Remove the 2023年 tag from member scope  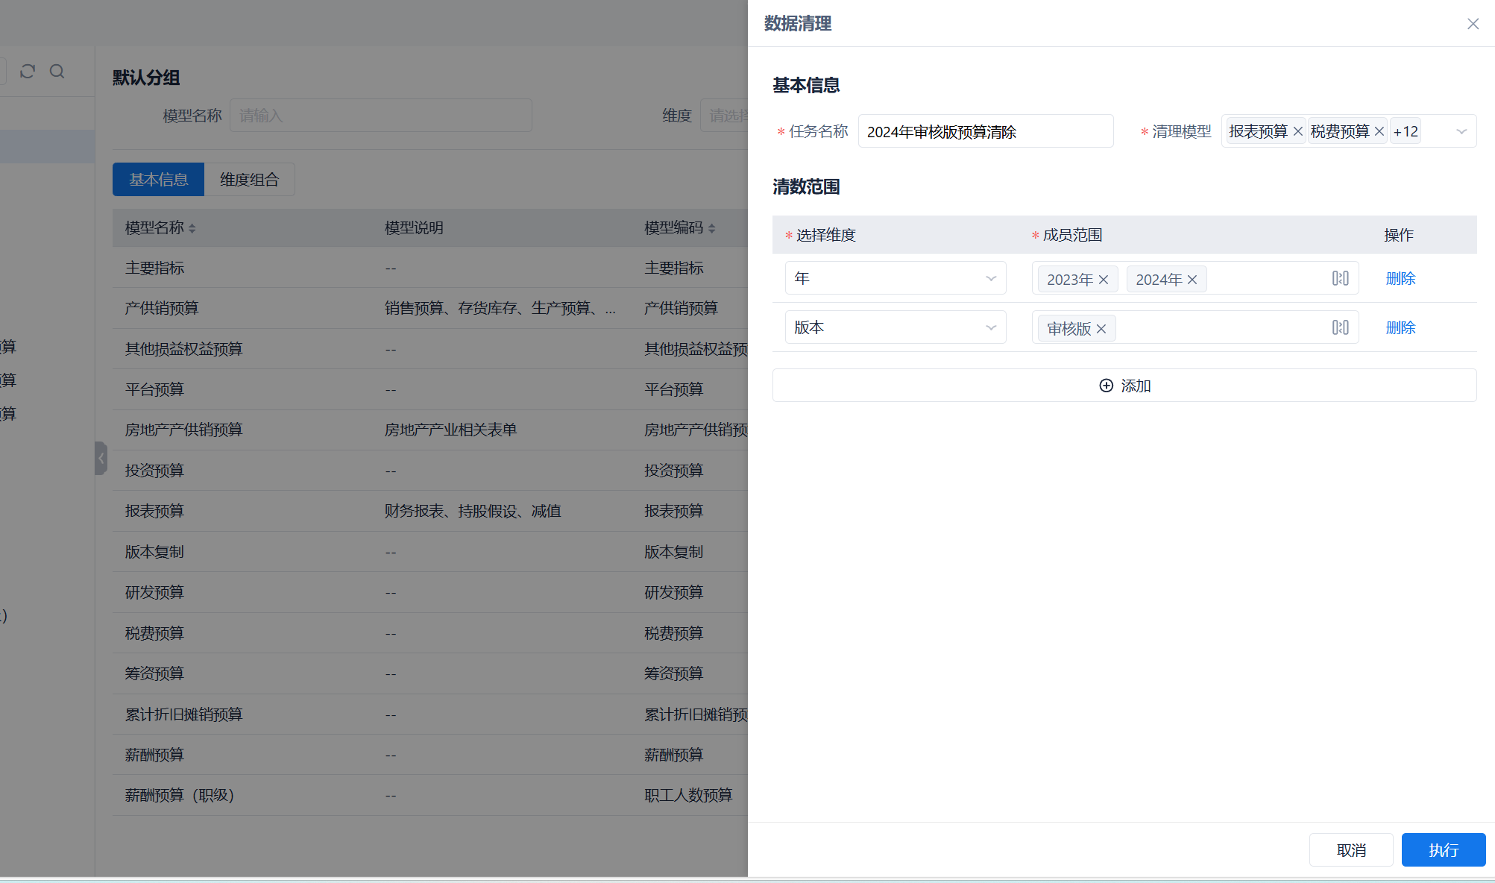coord(1104,279)
